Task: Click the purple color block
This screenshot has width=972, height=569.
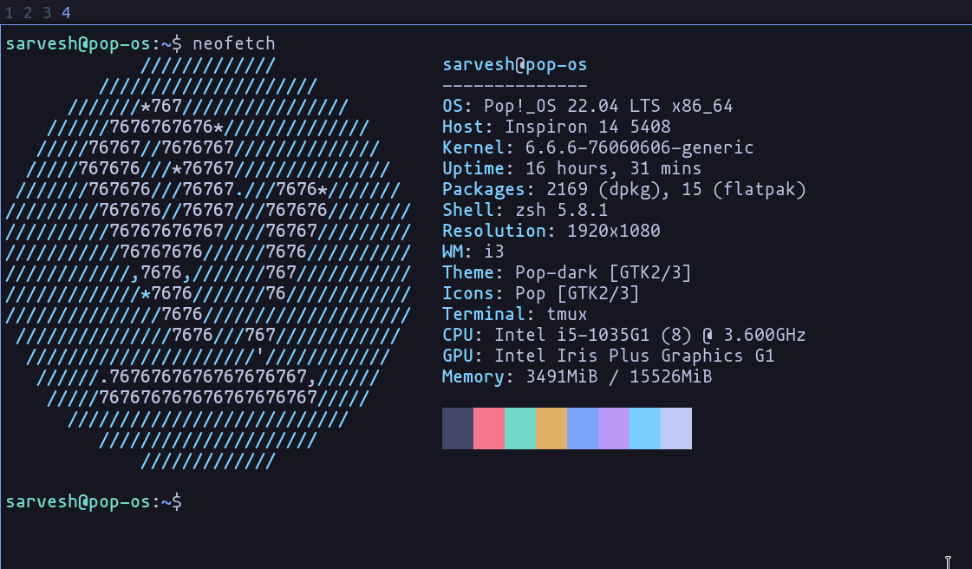Action: coord(614,428)
